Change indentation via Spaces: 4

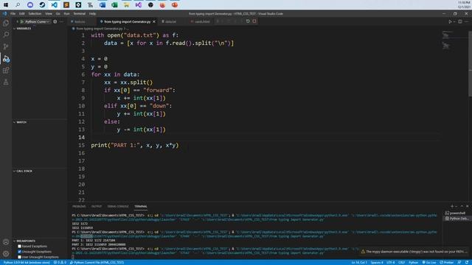[x=377, y=262]
